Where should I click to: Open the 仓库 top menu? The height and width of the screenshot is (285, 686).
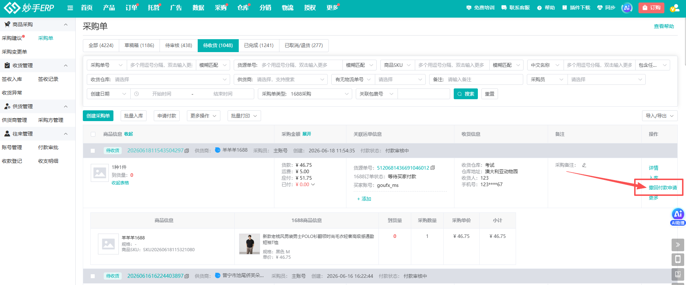[x=243, y=8]
